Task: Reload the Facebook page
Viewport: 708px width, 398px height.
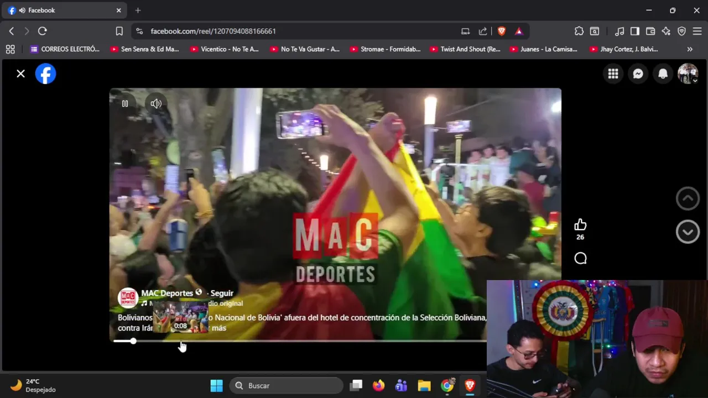Action: coord(43,31)
